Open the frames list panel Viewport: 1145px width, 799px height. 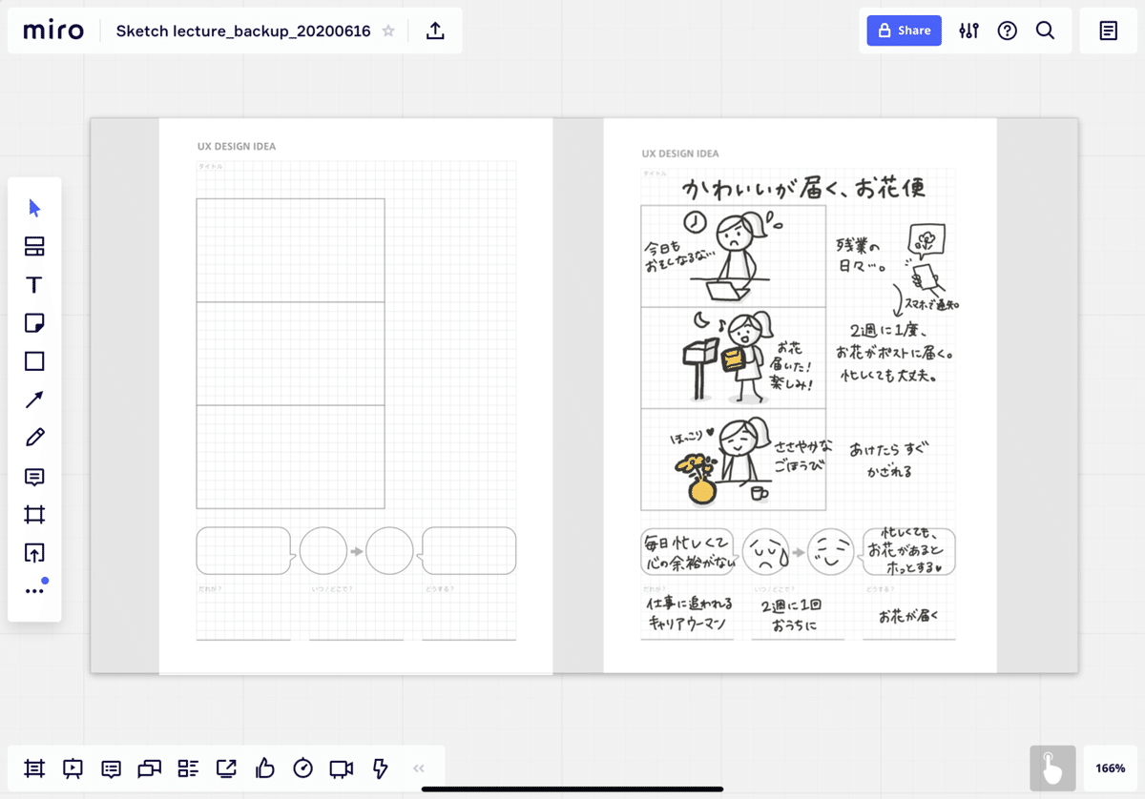point(34,768)
